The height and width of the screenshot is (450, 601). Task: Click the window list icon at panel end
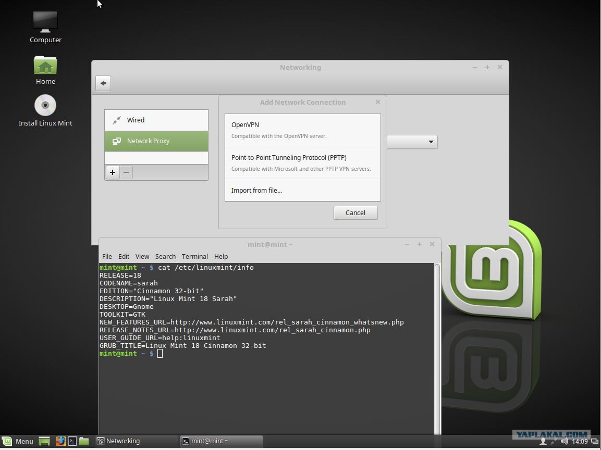[594, 442]
